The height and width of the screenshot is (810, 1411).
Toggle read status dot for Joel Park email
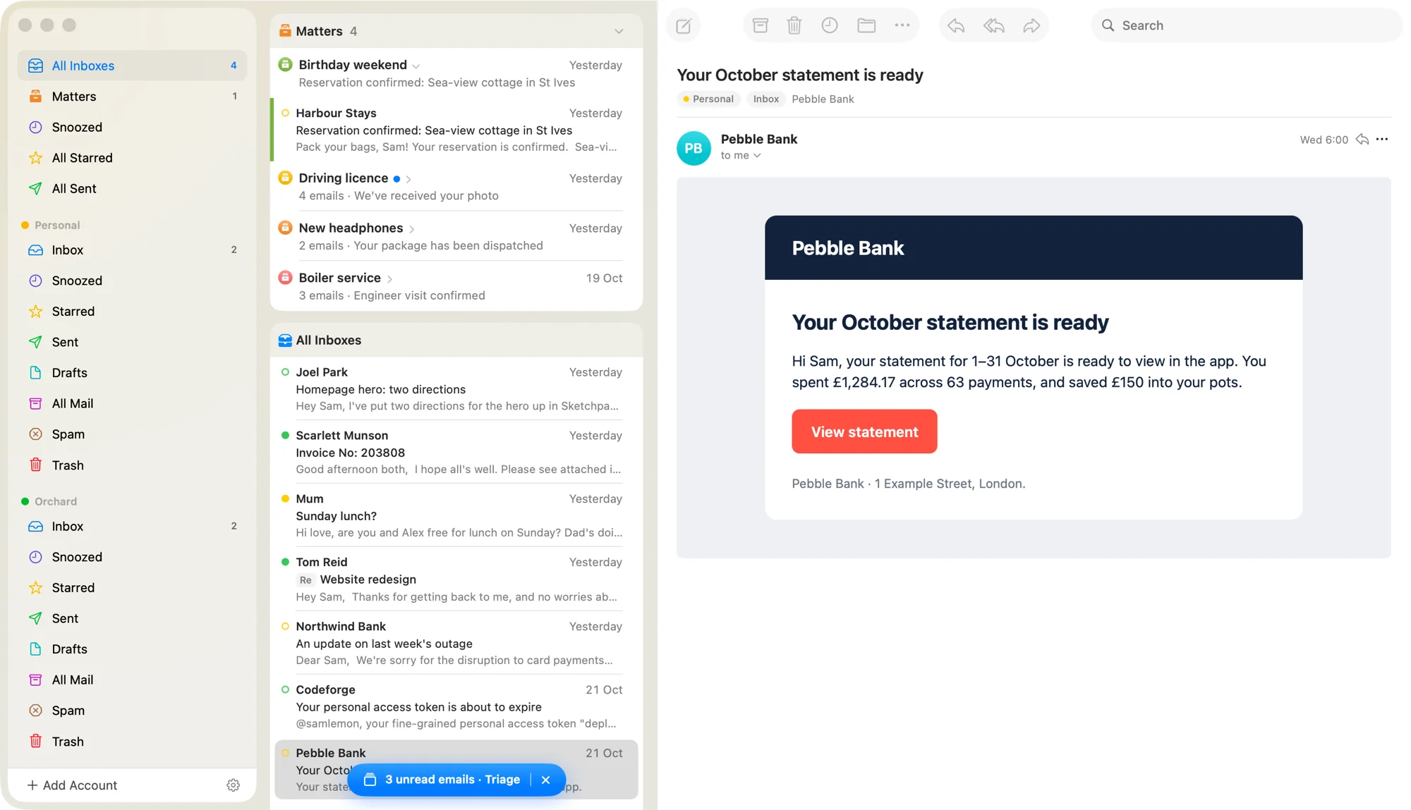(x=285, y=372)
